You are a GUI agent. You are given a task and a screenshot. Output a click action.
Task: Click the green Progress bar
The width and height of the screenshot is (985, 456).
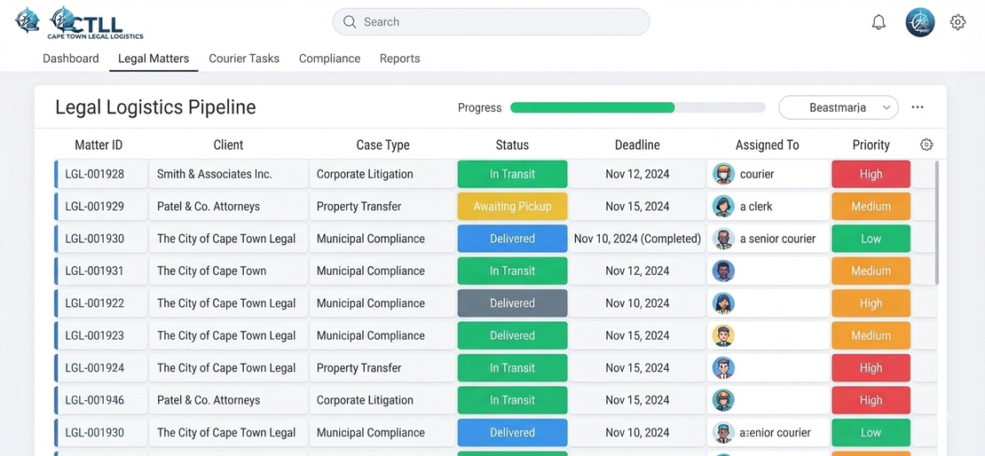(593, 107)
